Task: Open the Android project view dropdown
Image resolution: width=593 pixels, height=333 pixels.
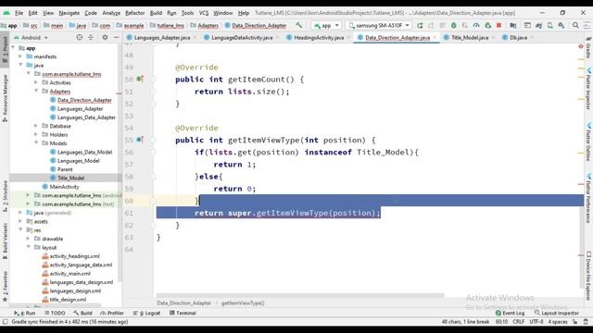Action: point(31,37)
